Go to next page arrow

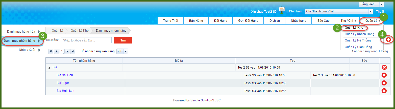coord(67,51)
